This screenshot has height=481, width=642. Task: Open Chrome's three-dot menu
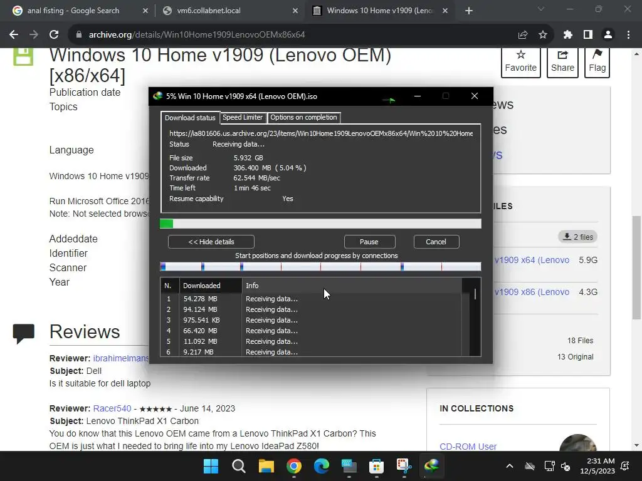coord(628,35)
